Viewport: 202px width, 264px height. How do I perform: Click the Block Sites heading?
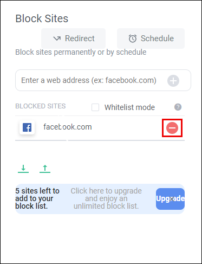pos(42,18)
